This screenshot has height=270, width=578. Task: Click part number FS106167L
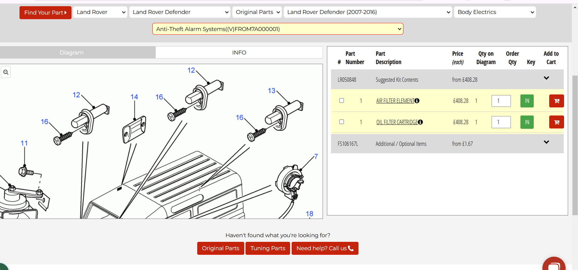(348, 144)
